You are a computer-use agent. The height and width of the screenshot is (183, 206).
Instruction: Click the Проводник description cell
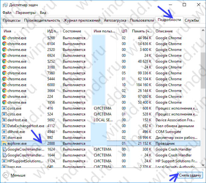coord(165,143)
